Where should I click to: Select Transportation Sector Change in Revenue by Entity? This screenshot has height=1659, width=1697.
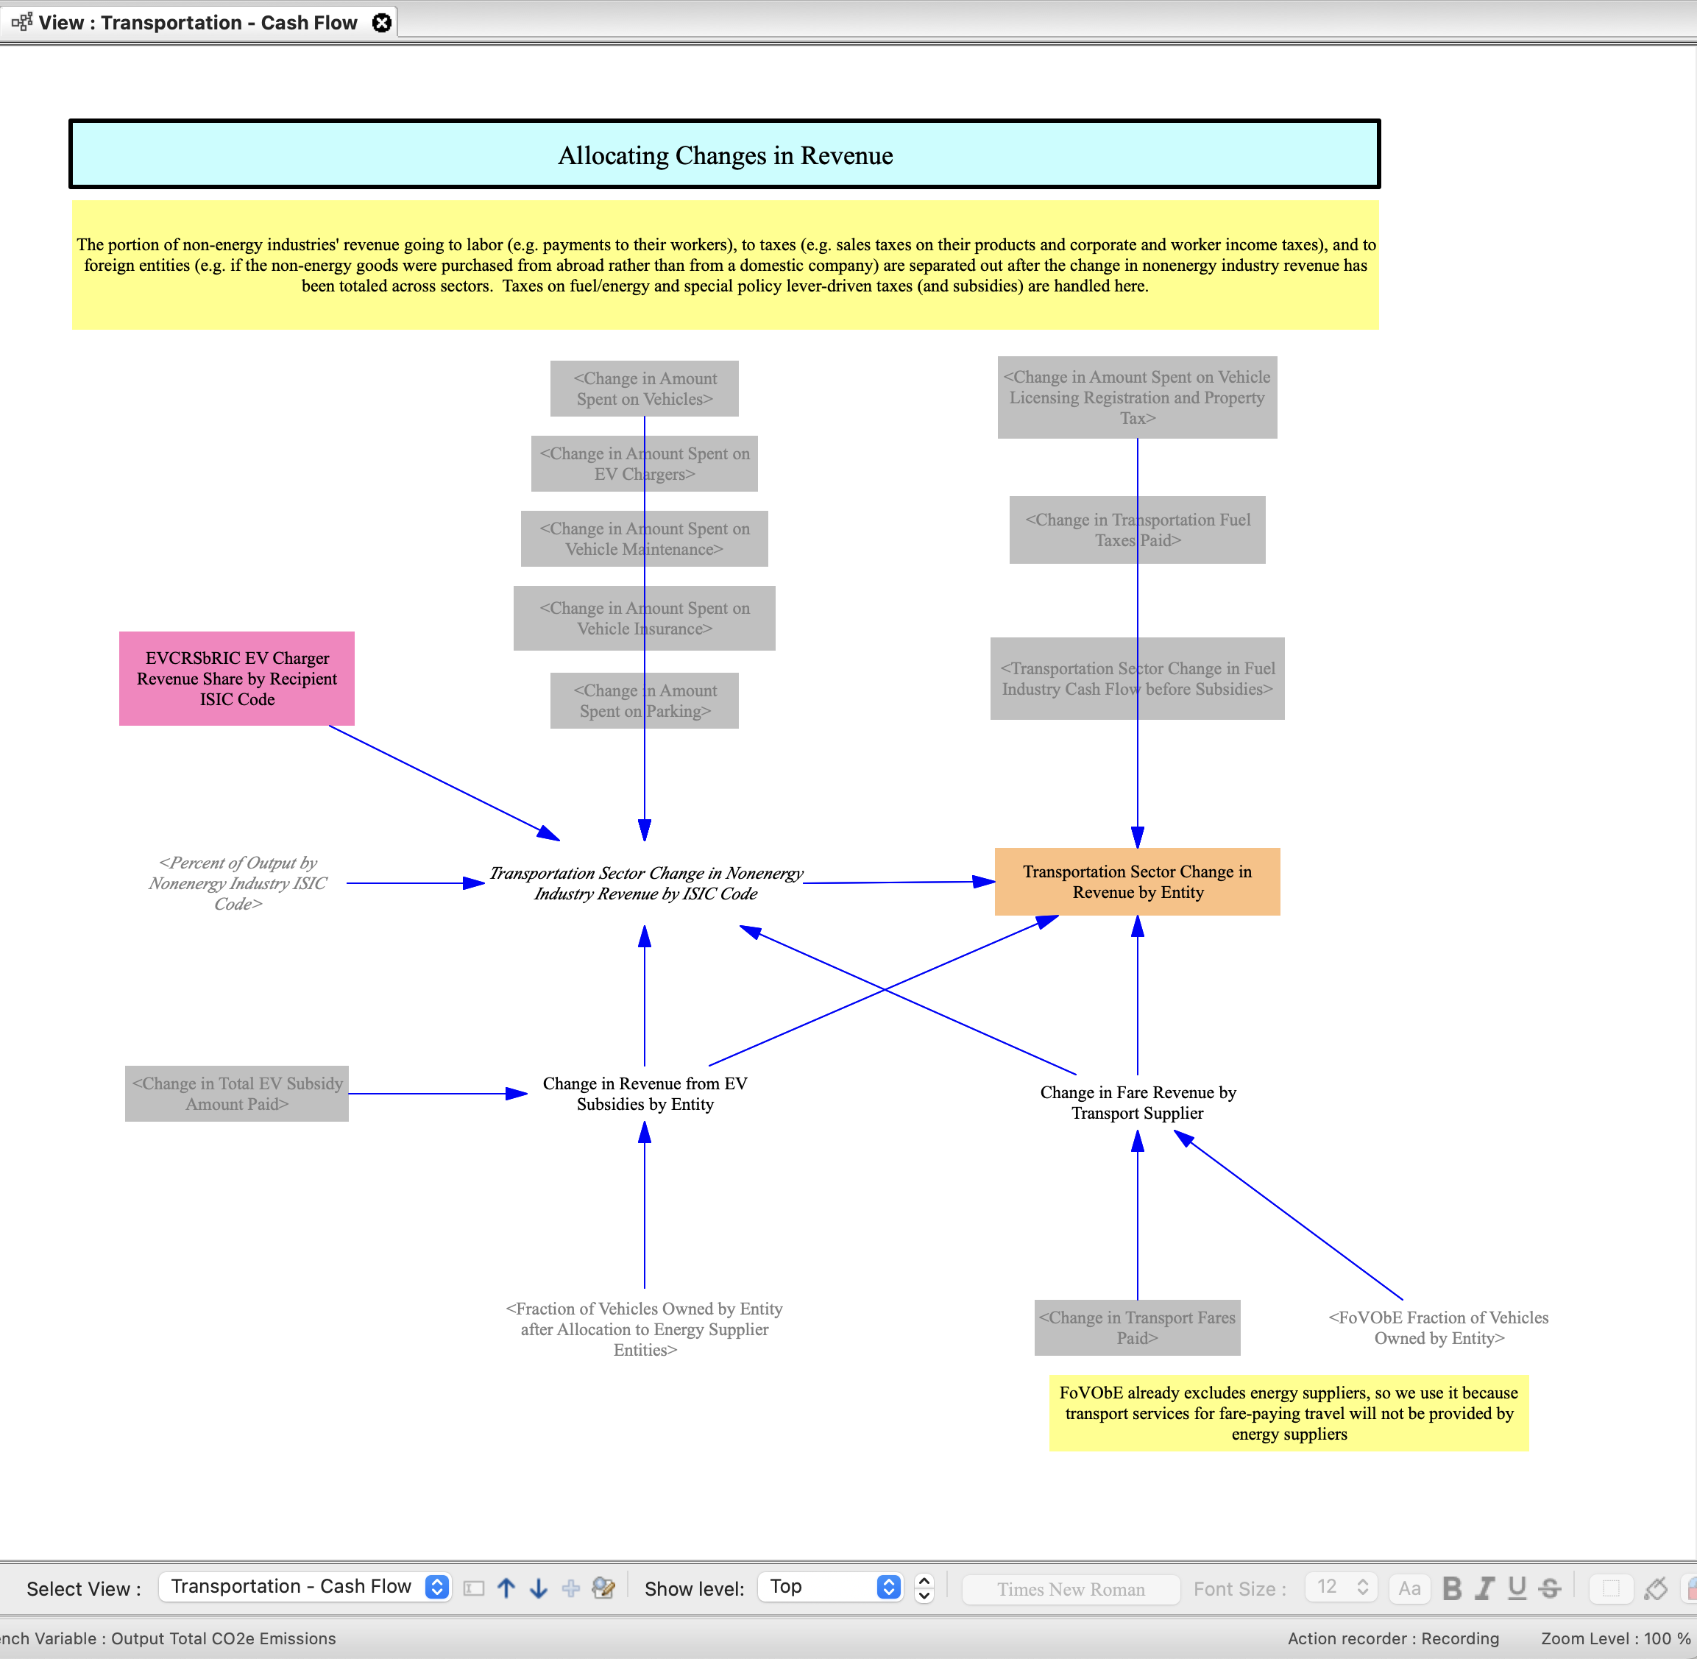click(x=1138, y=882)
